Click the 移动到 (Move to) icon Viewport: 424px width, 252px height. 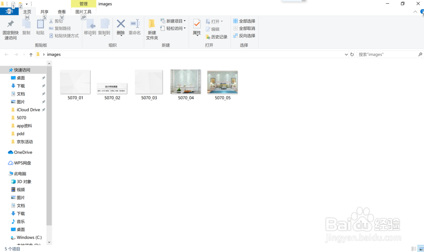90,25
